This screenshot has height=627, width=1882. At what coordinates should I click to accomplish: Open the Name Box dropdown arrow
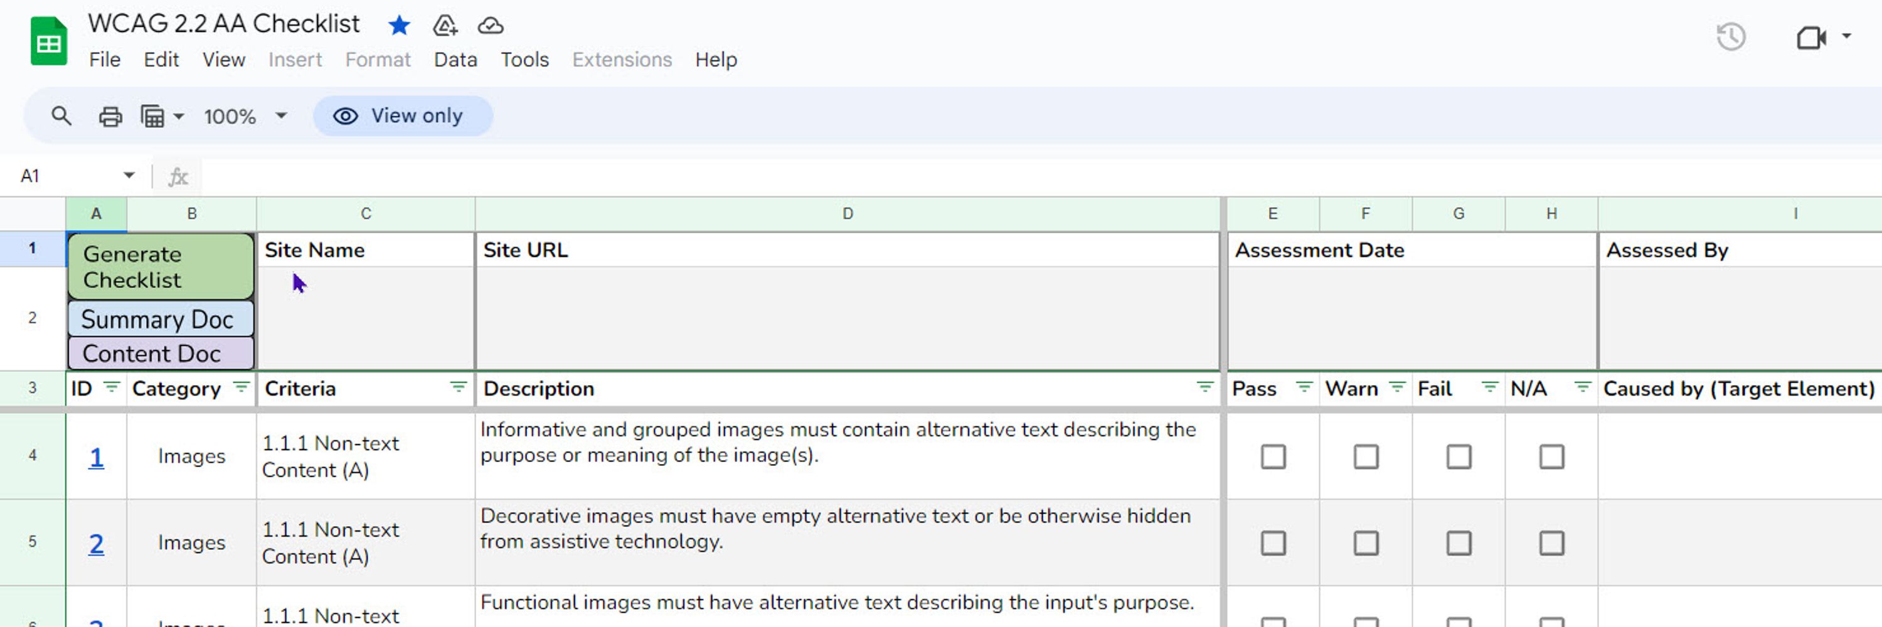129,175
